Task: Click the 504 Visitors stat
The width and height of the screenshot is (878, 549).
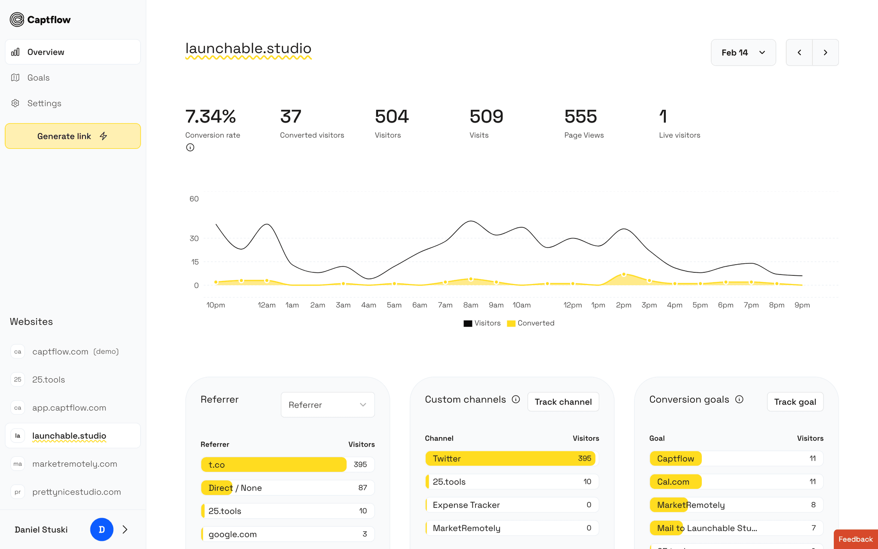Action: [392, 123]
